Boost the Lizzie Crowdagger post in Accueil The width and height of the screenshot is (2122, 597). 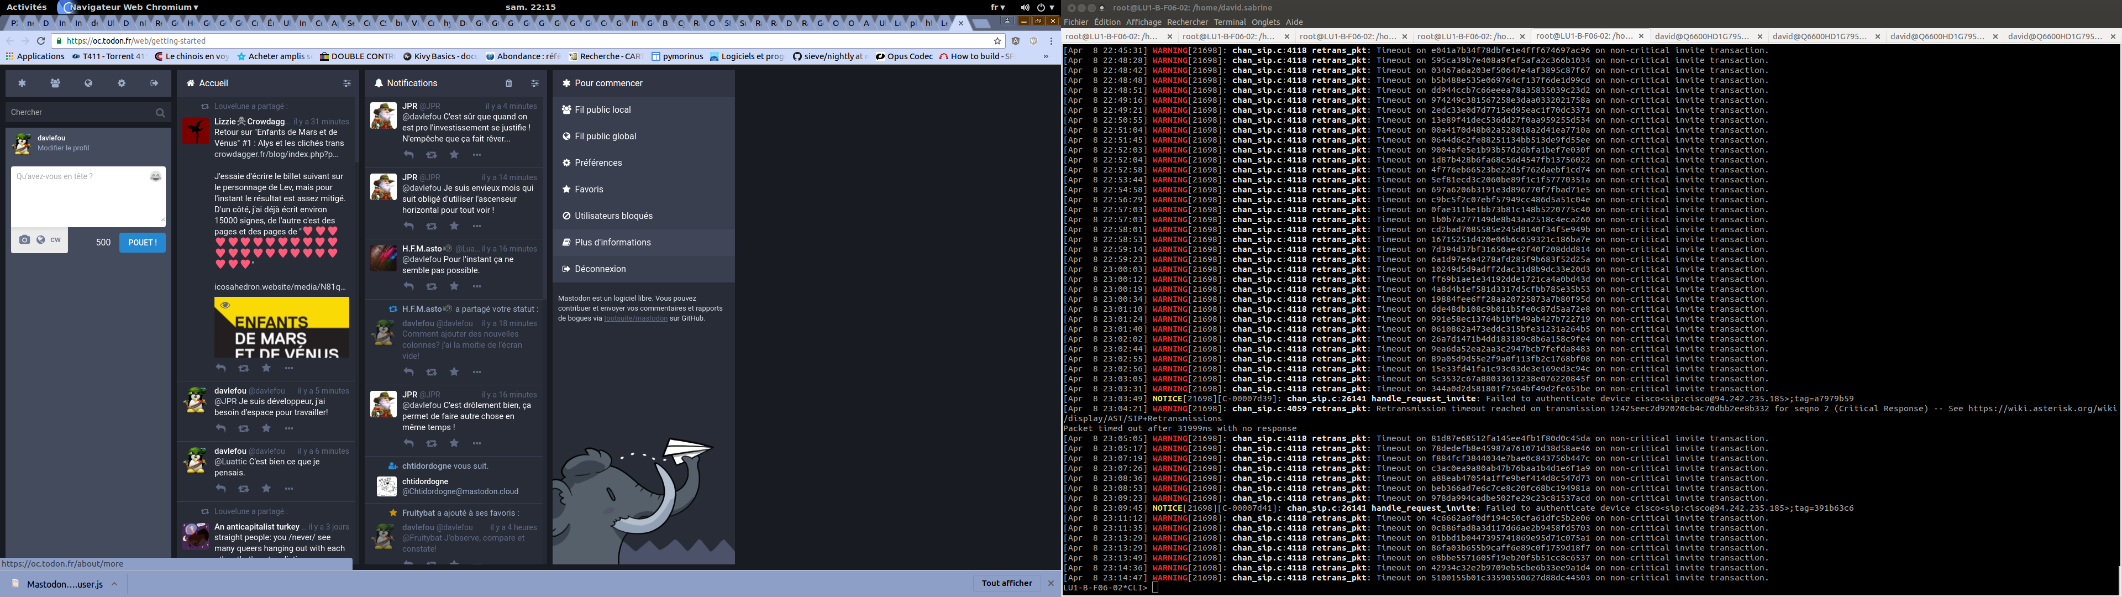tap(243, 368)
